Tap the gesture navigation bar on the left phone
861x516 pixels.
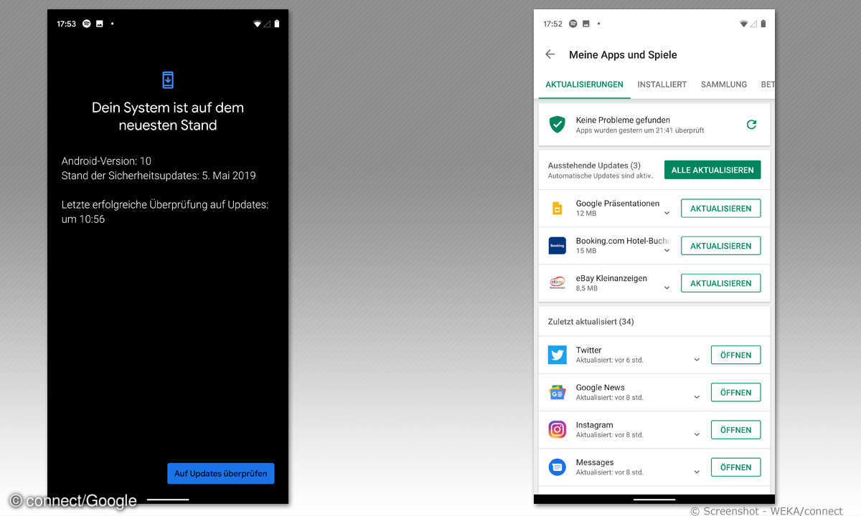coord(168,499)
